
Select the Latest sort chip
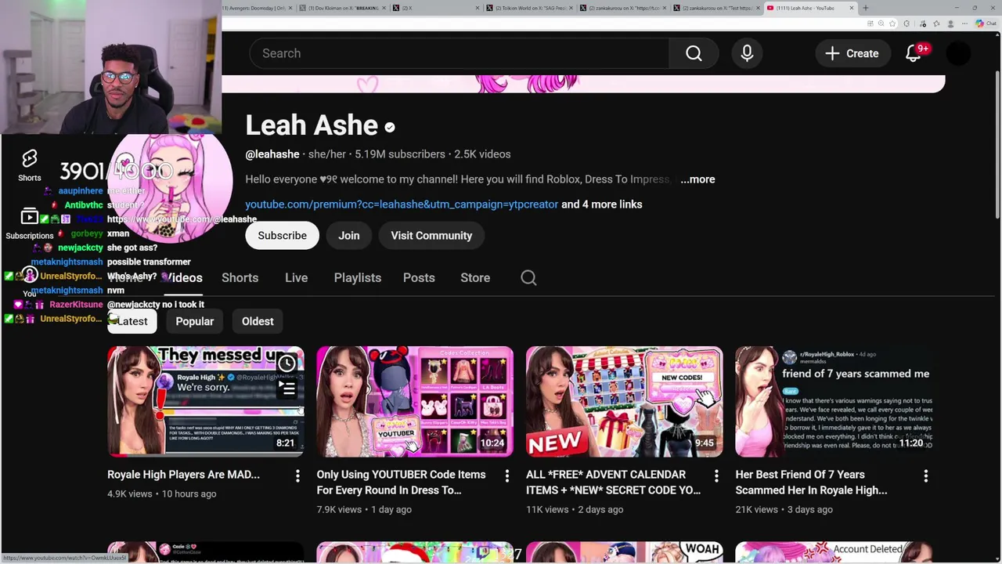(x=132, y=321)
